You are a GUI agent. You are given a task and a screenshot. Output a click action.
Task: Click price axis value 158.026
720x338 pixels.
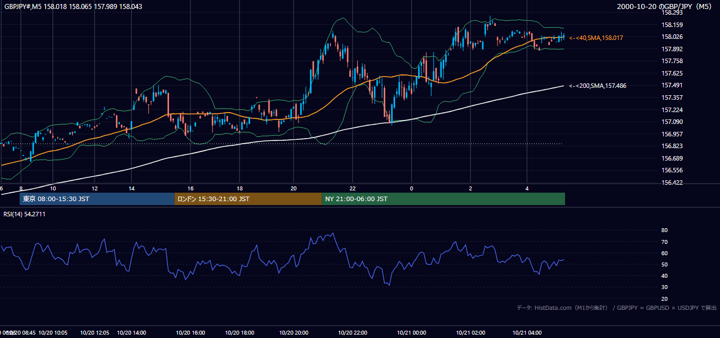[672, 37]
